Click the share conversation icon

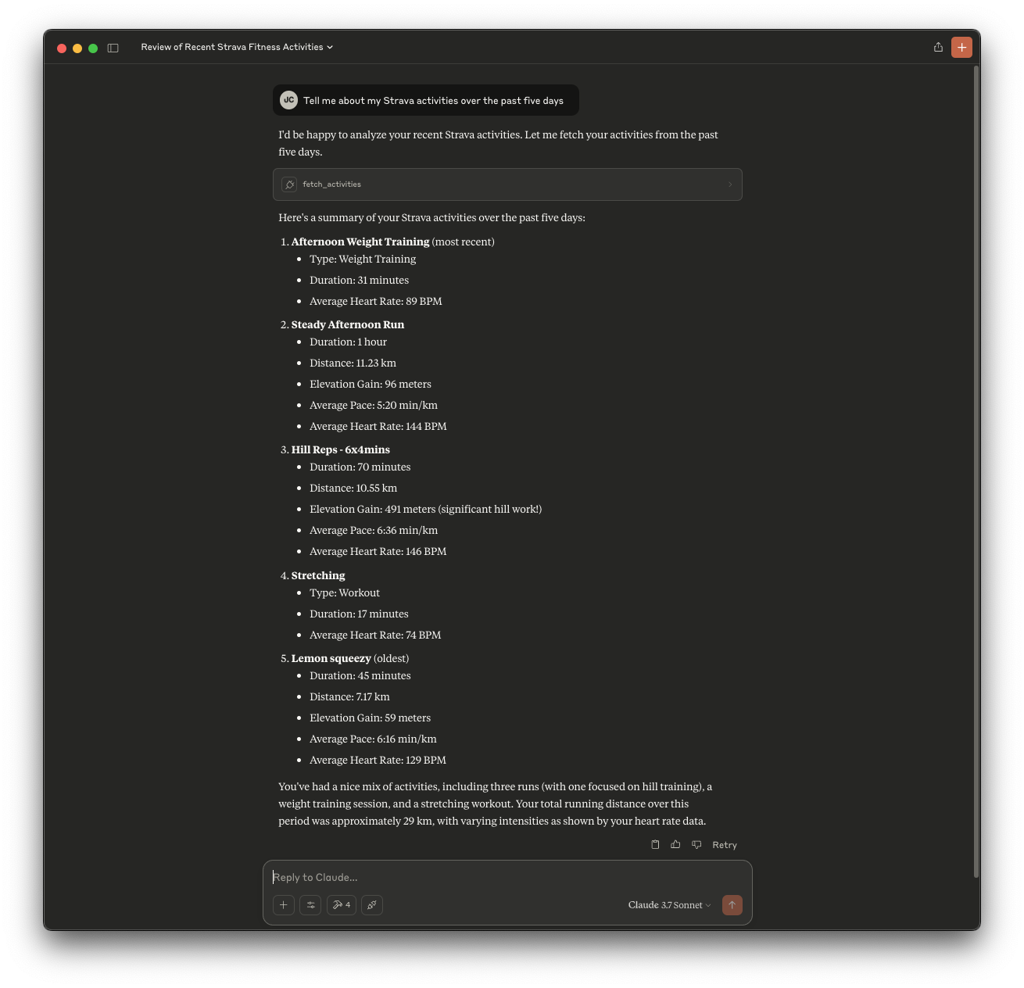pos(938,47)
